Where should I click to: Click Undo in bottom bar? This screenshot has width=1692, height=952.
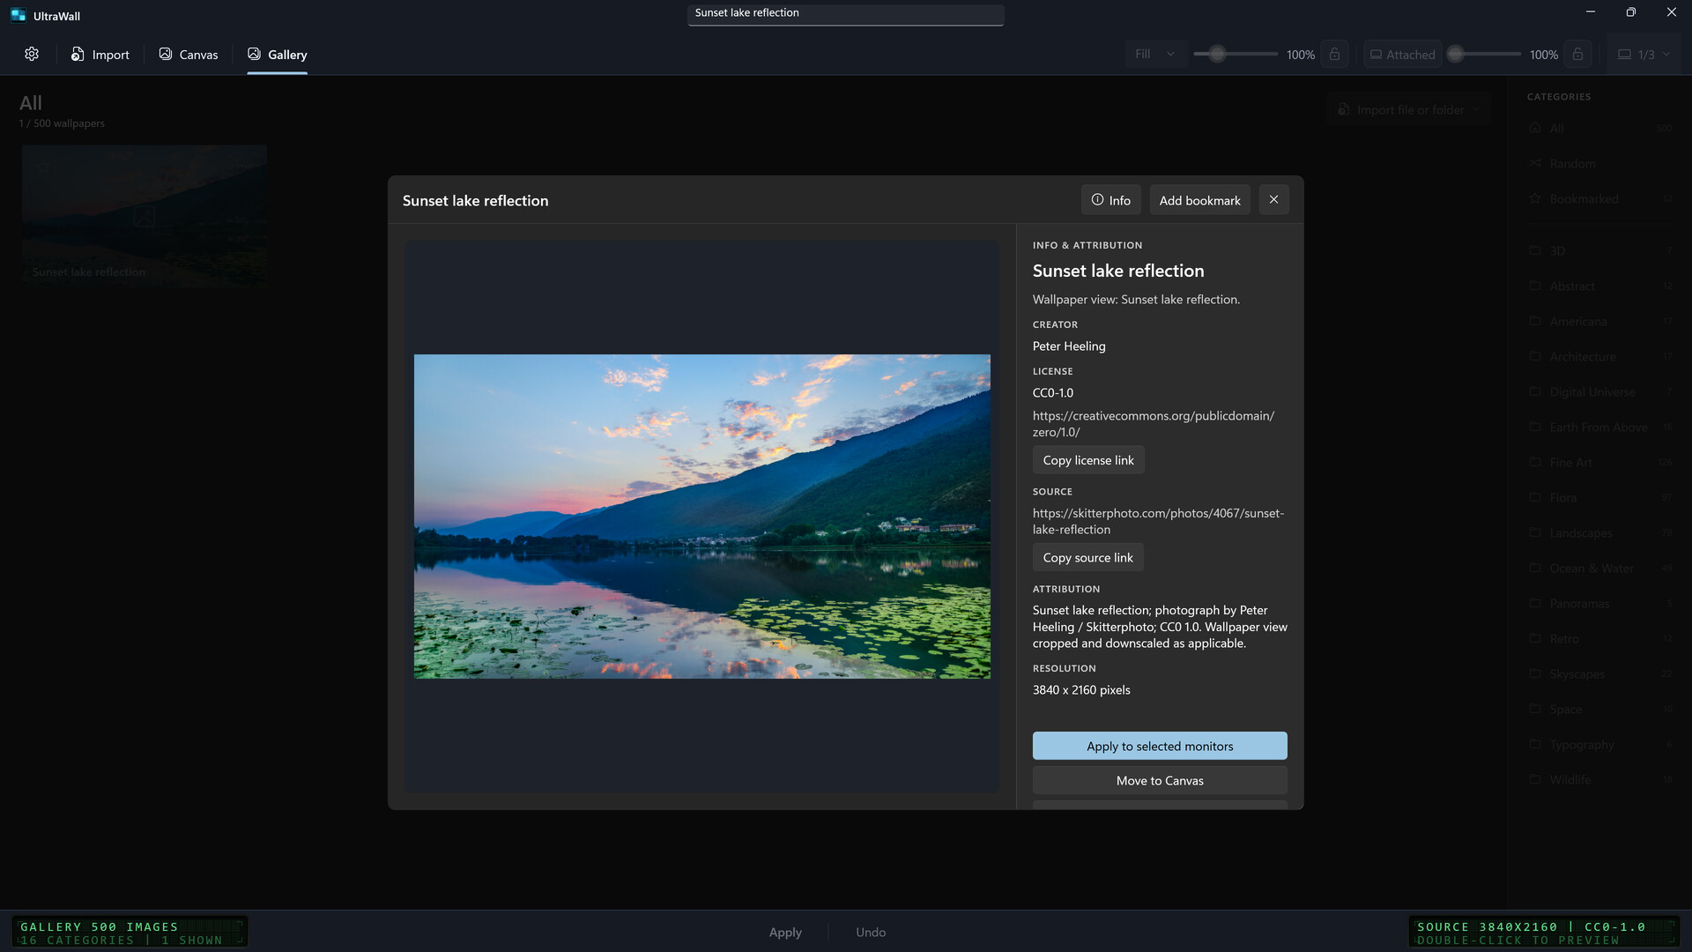point(871,932)
